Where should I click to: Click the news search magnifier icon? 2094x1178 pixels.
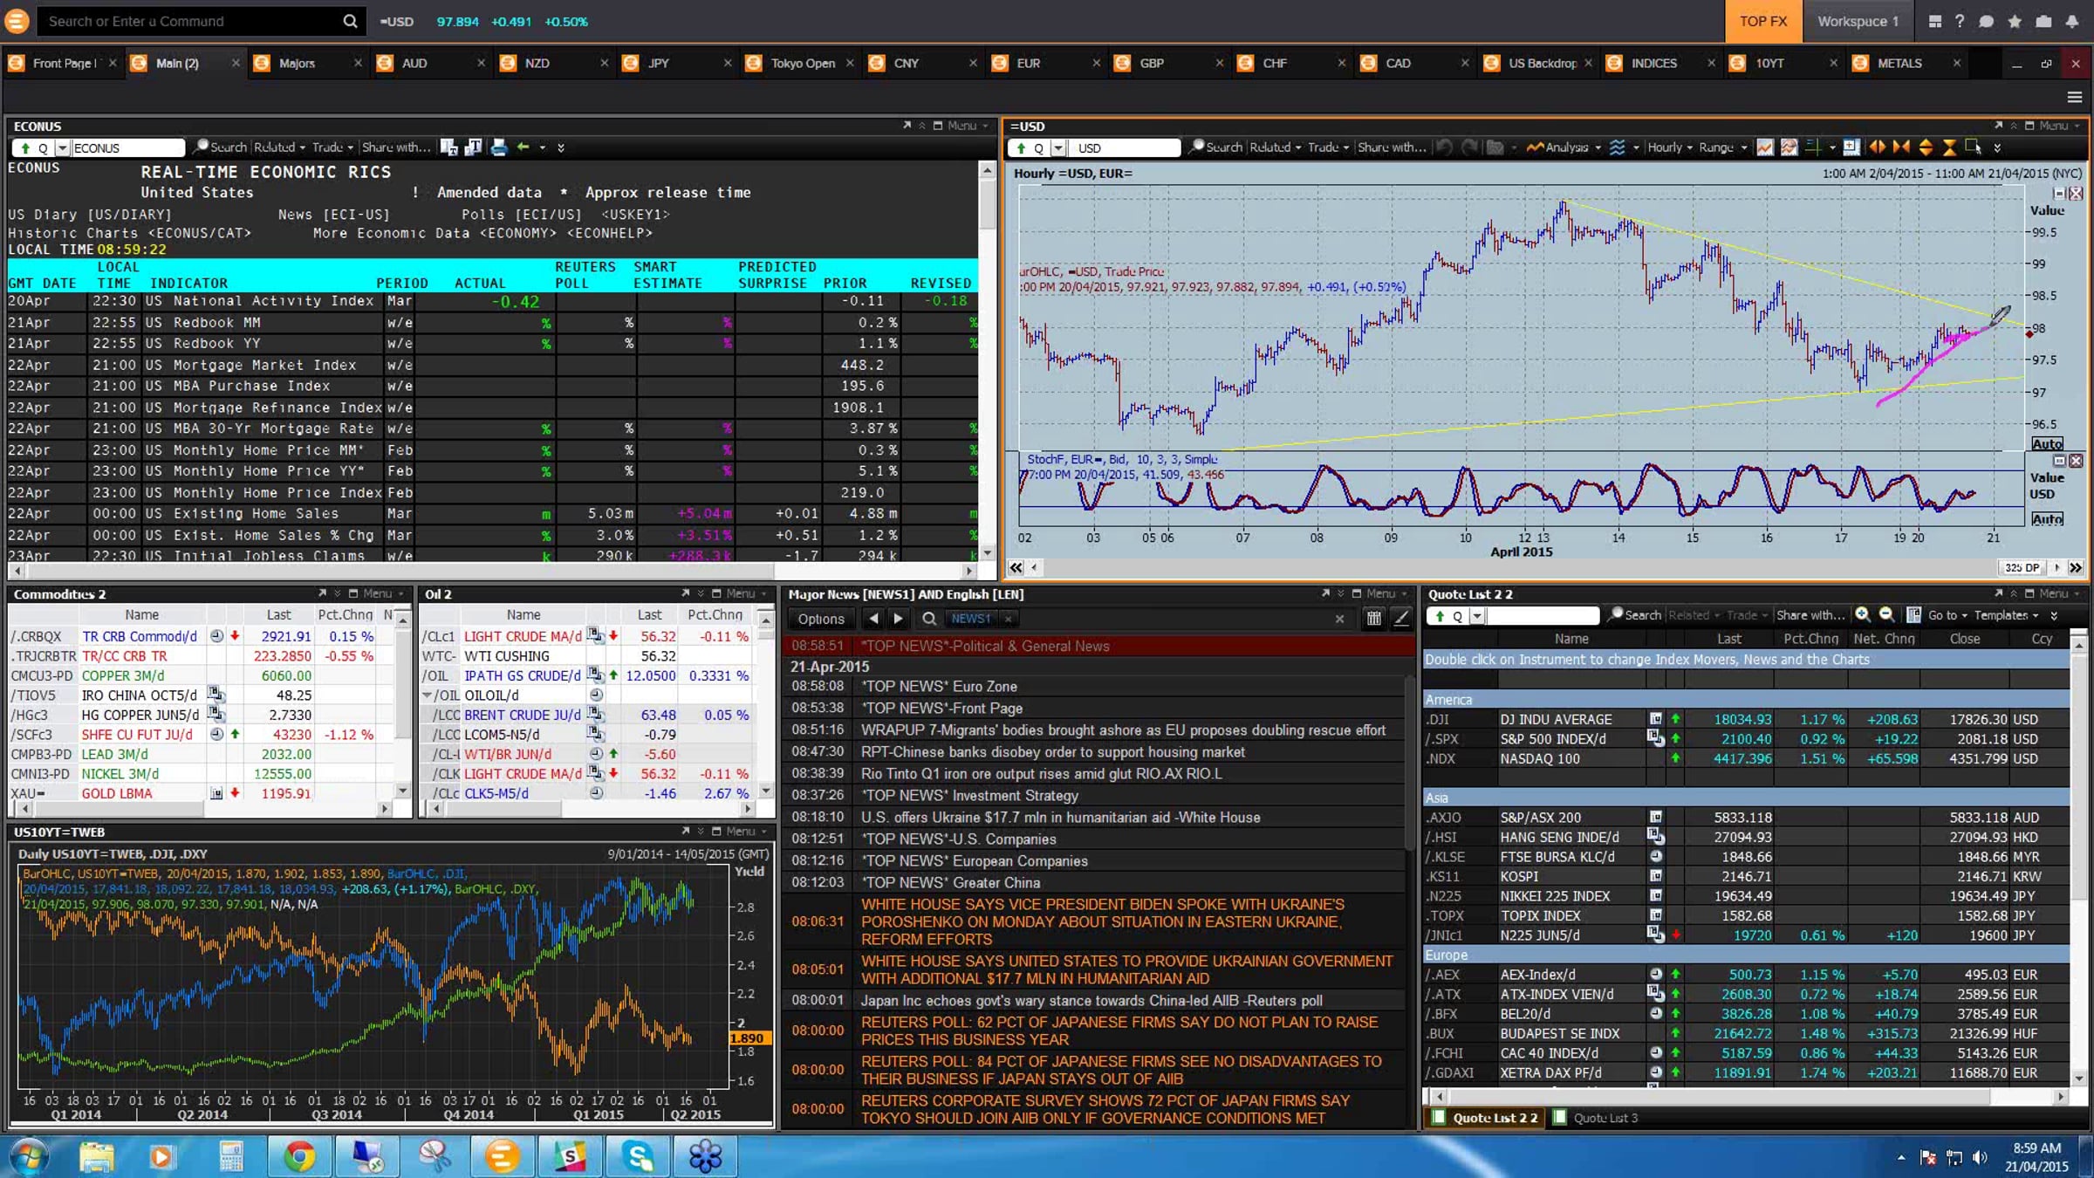(x=929, y=619)
